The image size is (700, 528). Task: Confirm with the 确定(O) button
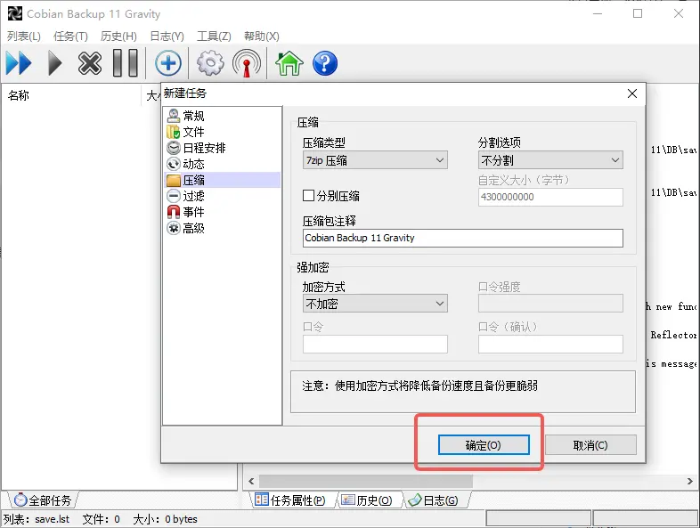point(484,445)
